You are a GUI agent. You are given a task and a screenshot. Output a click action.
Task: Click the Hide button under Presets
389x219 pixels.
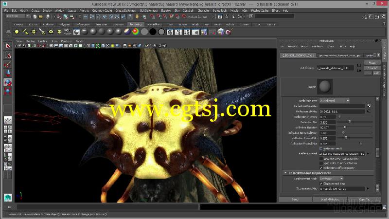tap(376, 73)
